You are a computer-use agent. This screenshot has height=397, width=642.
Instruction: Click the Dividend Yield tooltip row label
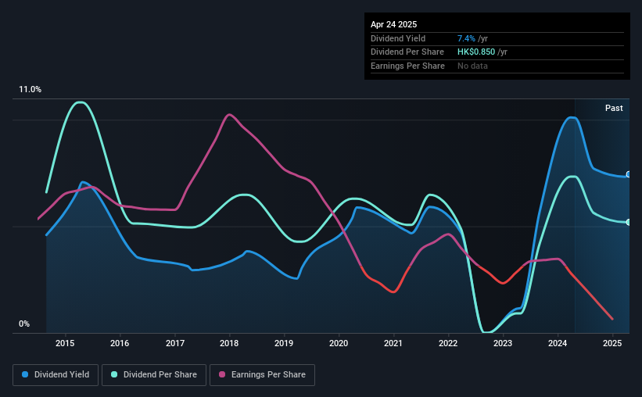coord(397,38)
